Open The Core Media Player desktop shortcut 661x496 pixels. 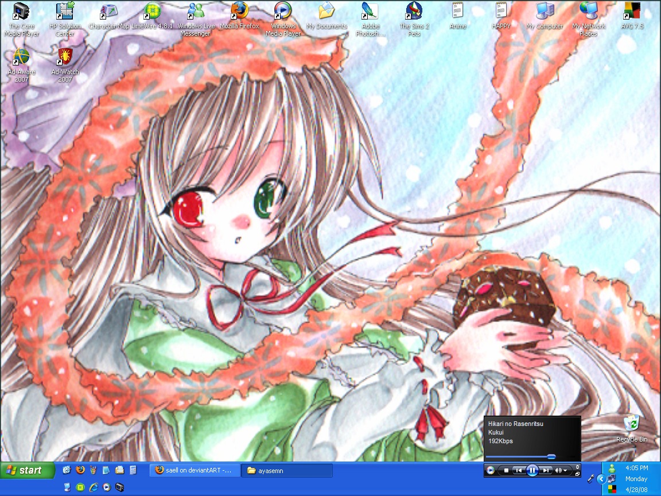point(21,20)
